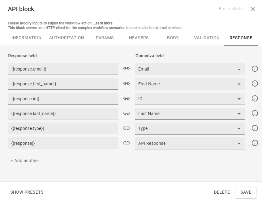Click the link icon beside {{response.first_name}}

(x=127, y=84)
